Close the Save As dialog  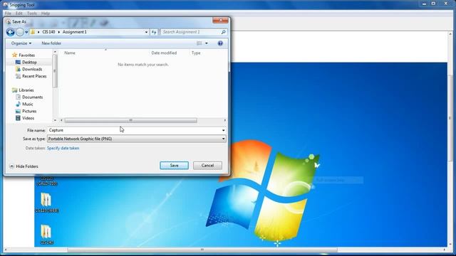tap(220, 20)
